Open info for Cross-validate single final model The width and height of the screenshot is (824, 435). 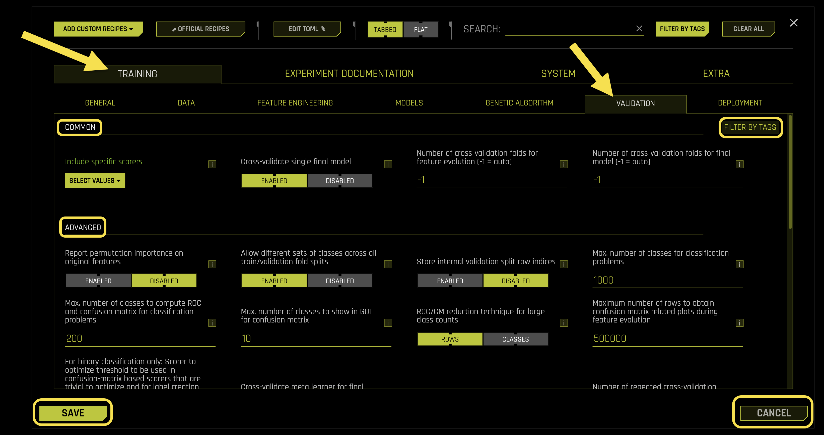[388, 164]
